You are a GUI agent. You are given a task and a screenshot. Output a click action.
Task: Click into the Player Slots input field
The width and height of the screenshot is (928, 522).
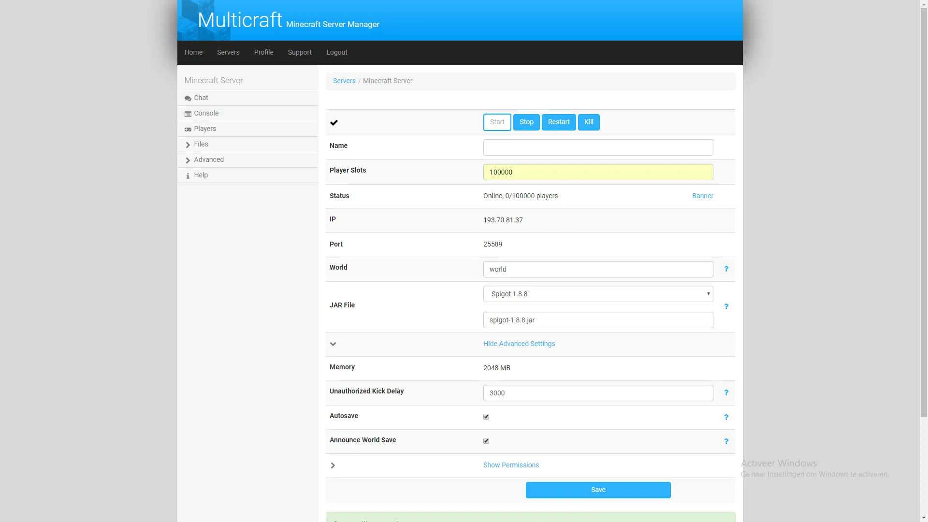[598, 172]
